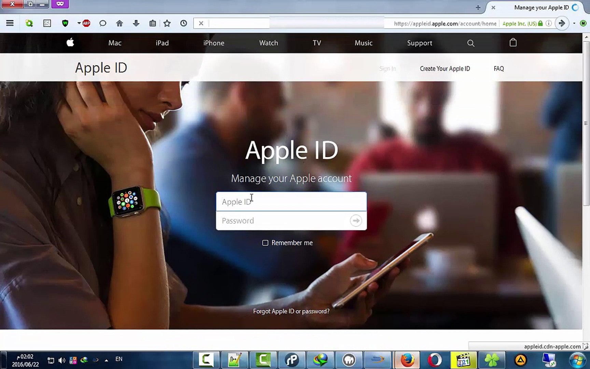The width and height of the screenshot is (590, 369).
Task: Open the iPad menu item
Action: 162,43
